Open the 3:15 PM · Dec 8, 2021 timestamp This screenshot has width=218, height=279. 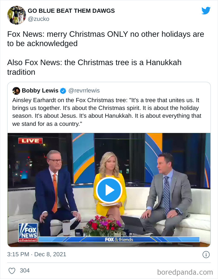37,254
